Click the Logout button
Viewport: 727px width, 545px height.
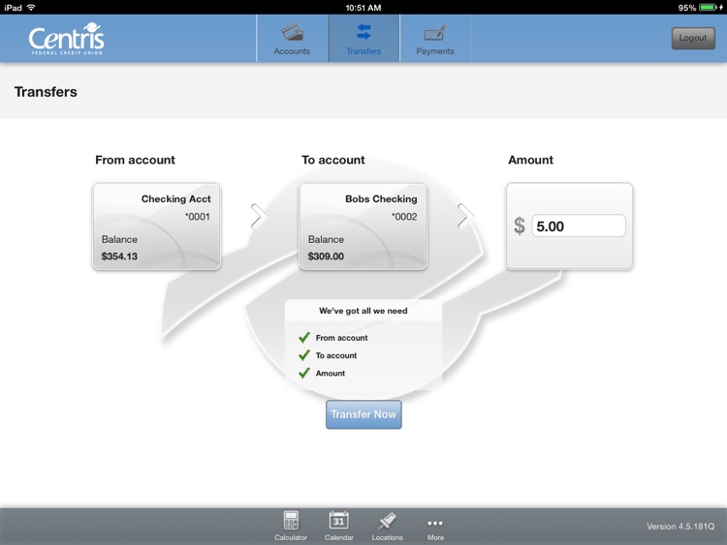pos(693,39)
